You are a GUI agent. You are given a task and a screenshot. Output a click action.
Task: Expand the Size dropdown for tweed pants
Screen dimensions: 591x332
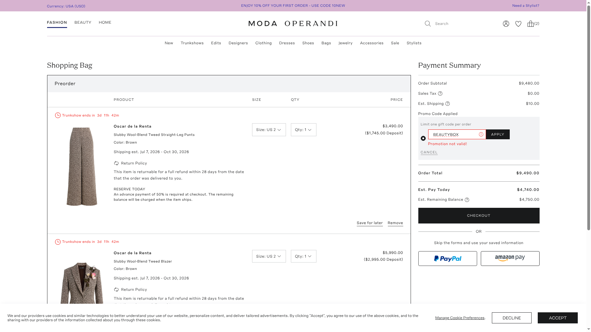(269, 130)
